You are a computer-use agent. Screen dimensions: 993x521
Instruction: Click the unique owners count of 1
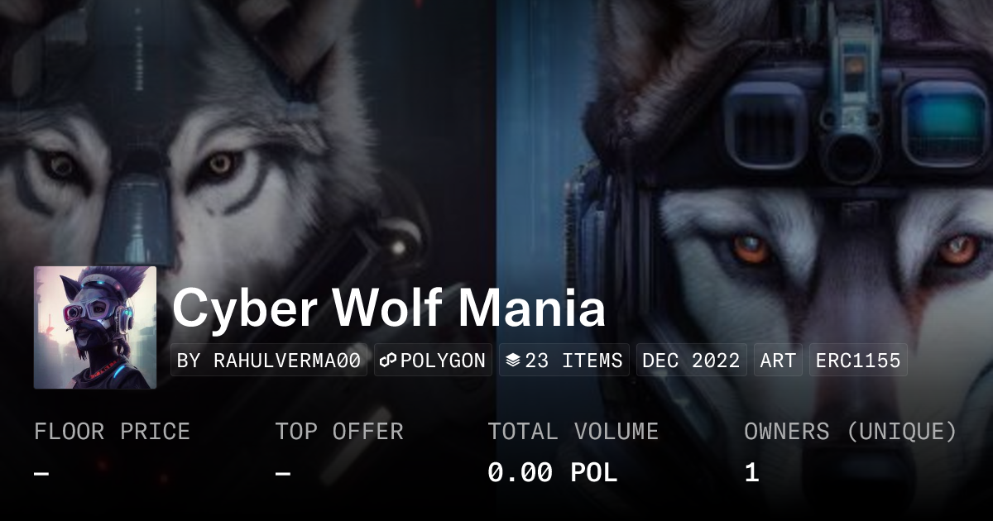(751, 473)
